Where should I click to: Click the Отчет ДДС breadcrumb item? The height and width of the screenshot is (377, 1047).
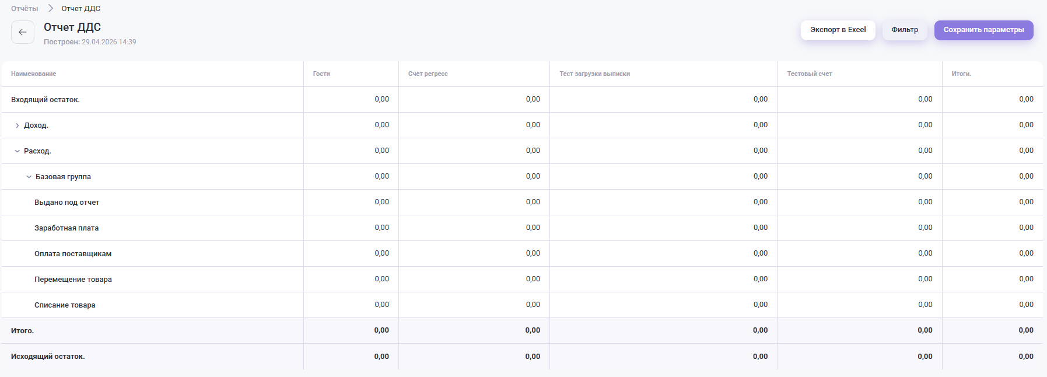tap(80, 9)
